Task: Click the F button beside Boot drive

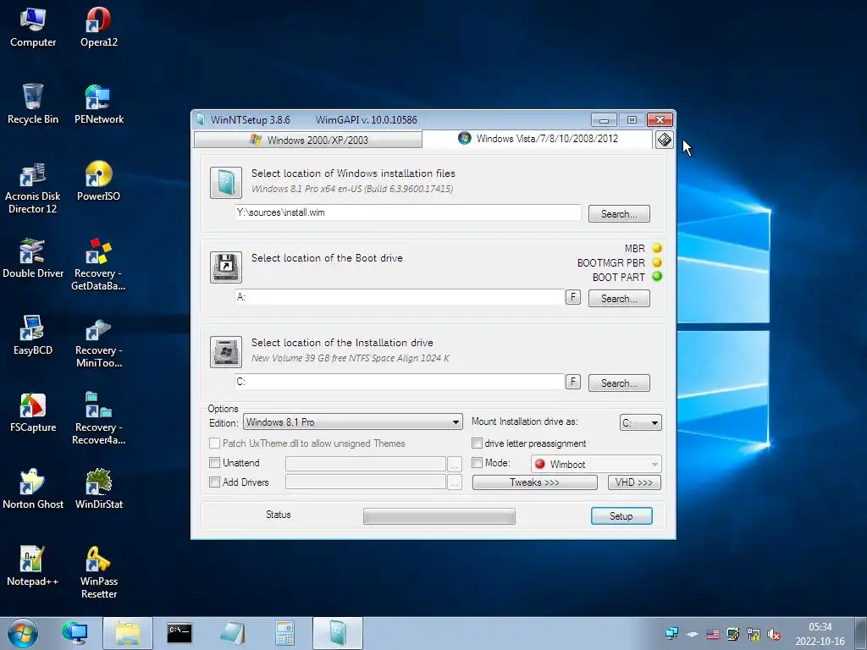Action: click(573, 297)
